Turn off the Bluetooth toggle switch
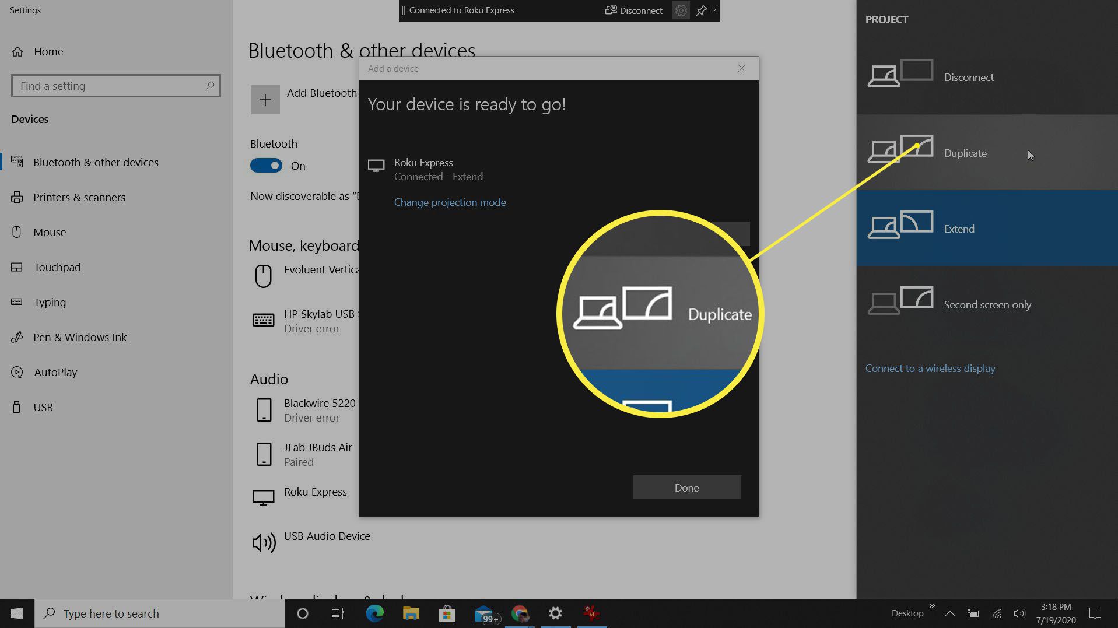Image resolution: width=1118 pixels, height=628 pixels. point(266,166)
